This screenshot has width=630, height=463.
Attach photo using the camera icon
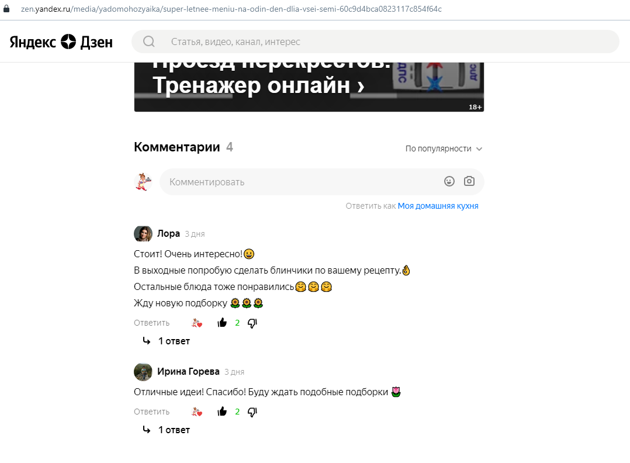tap(469, 181)
